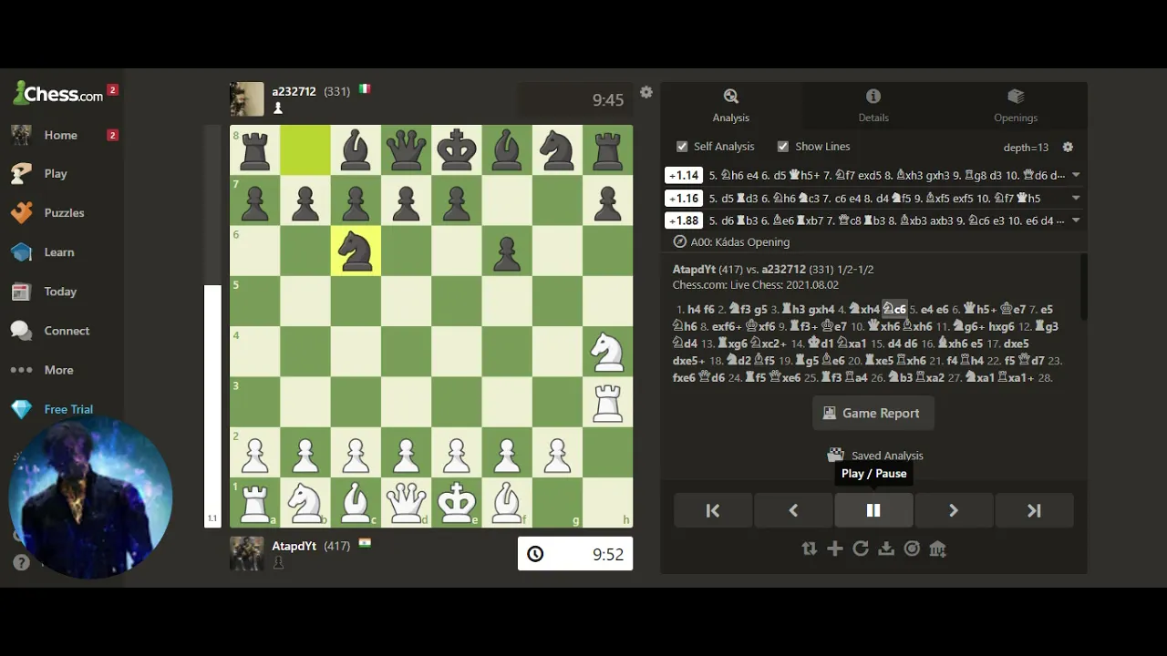1167x656 pixels.
Task: Open Saved Analysis
Action: pyautogui.click(x=875, y=456)
